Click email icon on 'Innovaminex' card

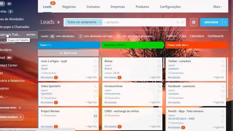click(159, 91)
